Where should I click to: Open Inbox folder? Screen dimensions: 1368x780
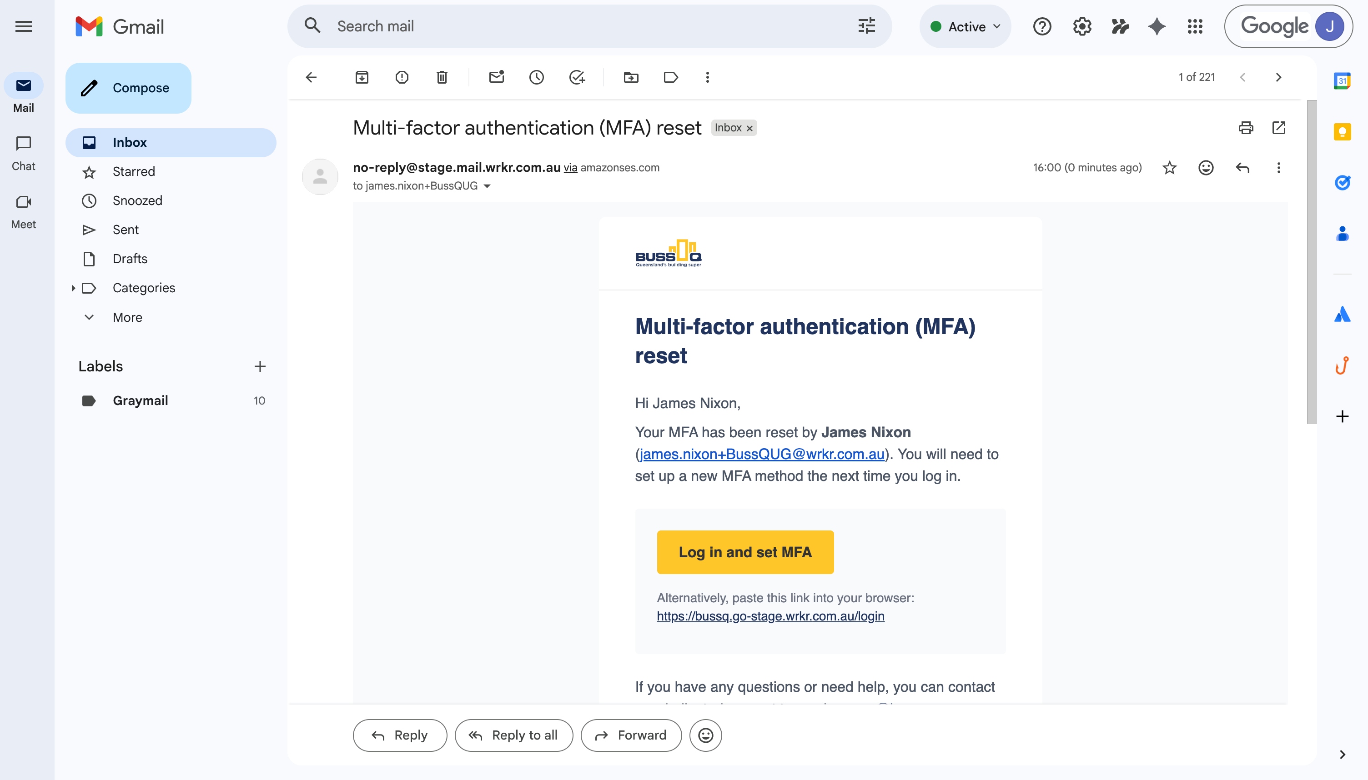tap(171, 143)
